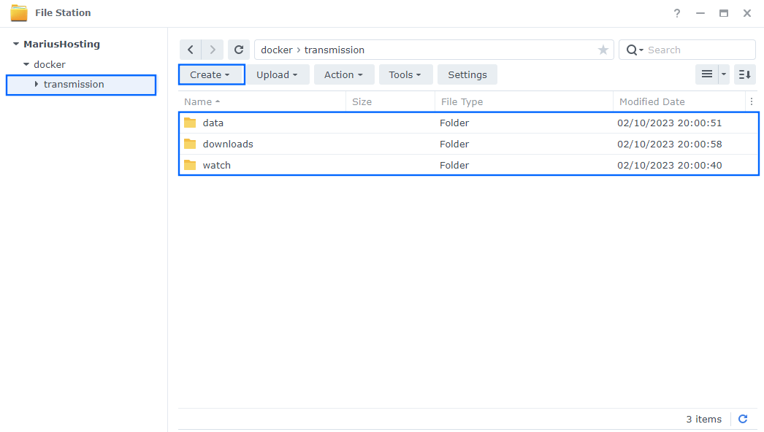Open the view mode dropdown arrow
Image resolution: width=764 pixels, height=432 pixels.
722,74
